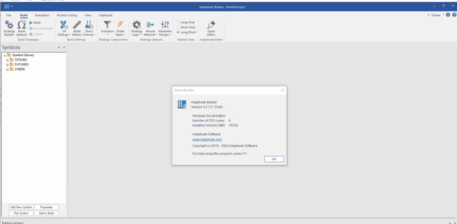Viewport: 457px width, 224px height.
Task: Open Indicators funnel icon
Action: (x=107, y=25)
